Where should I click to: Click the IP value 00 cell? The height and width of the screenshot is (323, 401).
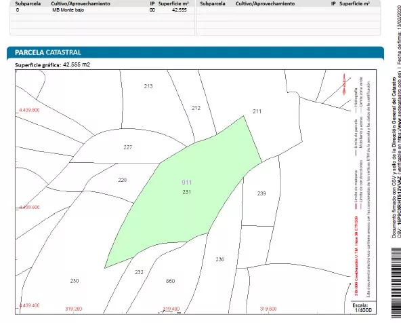152,10
